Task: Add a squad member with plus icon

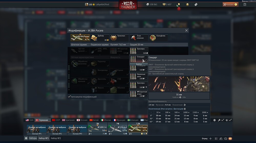Action: coord(210,138)
